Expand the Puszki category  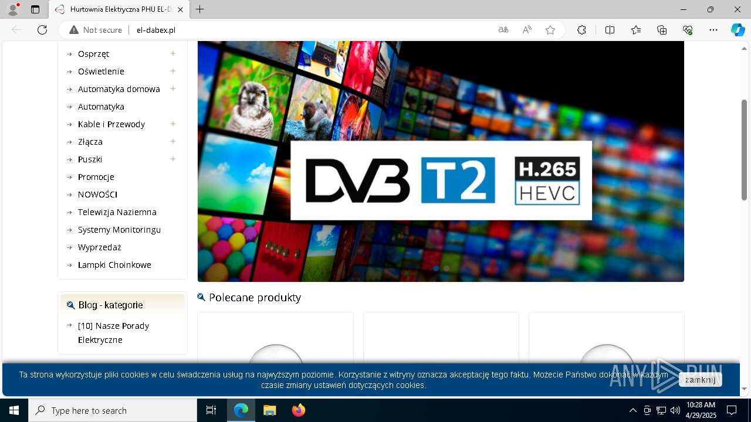[173, 159]
